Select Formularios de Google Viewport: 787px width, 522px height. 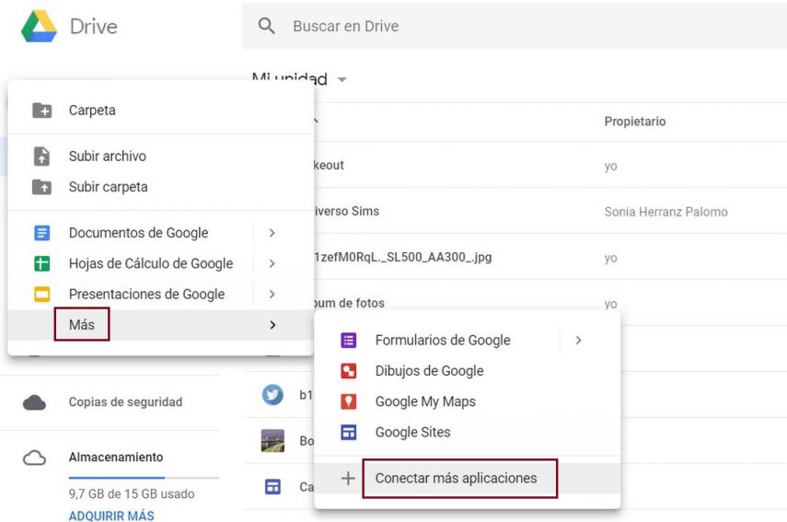coord(443,341)
